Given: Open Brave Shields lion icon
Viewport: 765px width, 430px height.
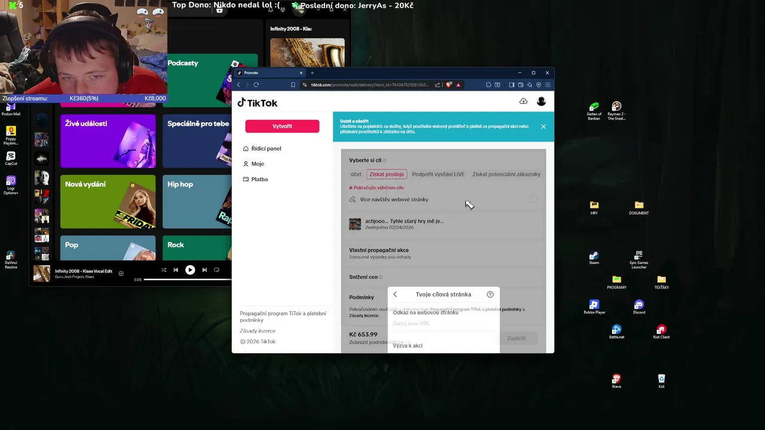Looking at the screenshot, I should point(449,85).
